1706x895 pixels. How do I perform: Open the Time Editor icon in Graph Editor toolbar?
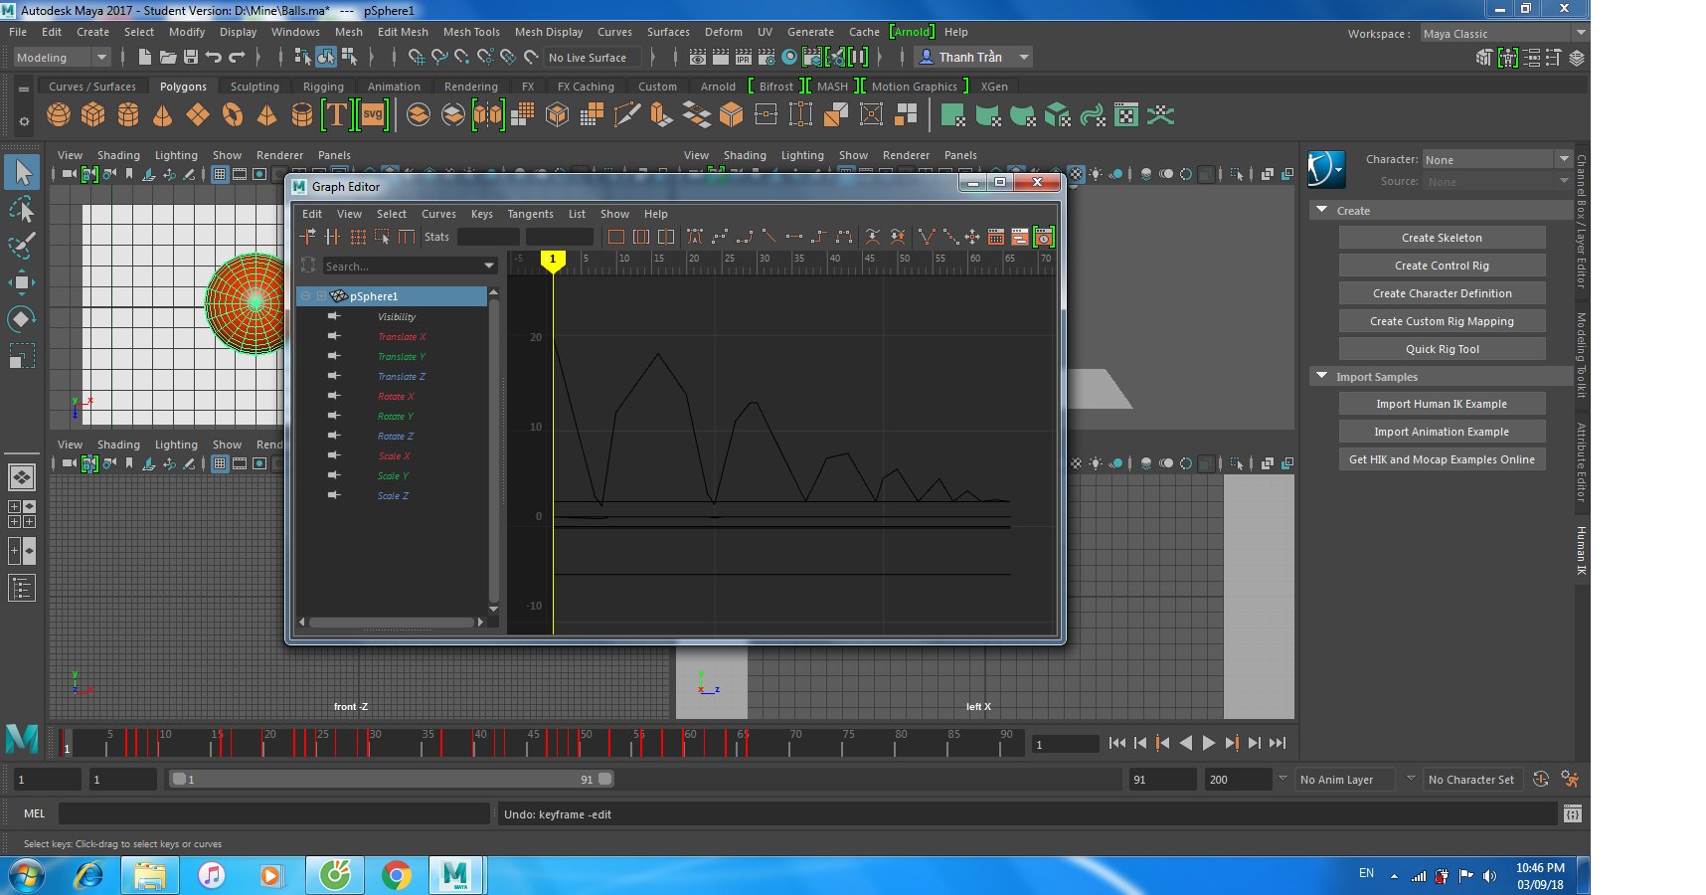[1043, 237]
